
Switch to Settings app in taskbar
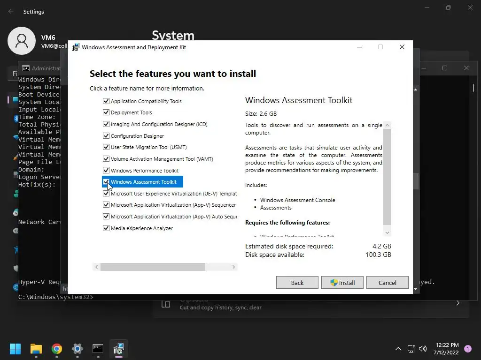tap(78, 349)
